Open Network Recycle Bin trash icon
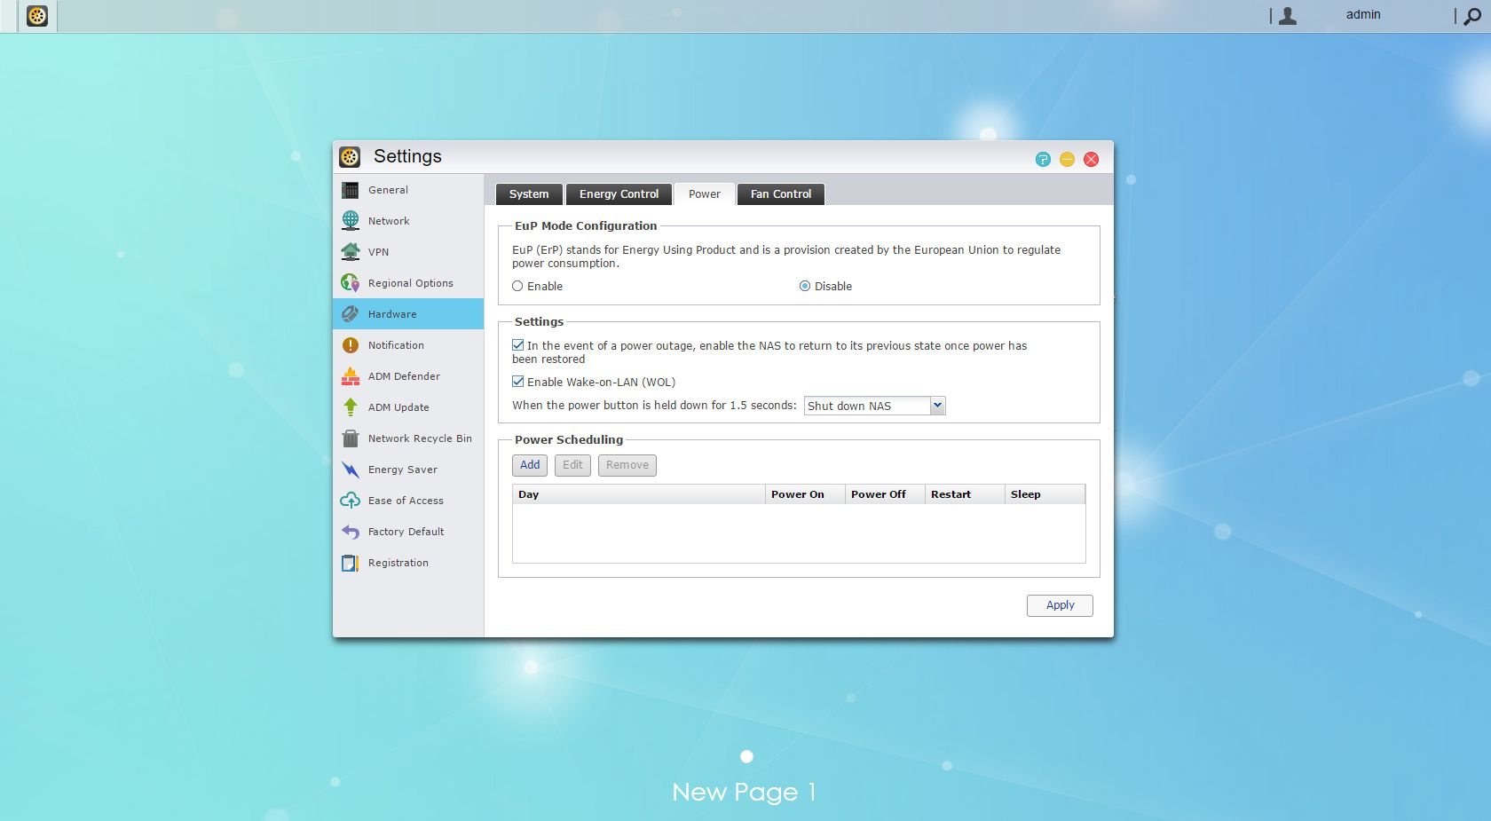 (351, 438)
